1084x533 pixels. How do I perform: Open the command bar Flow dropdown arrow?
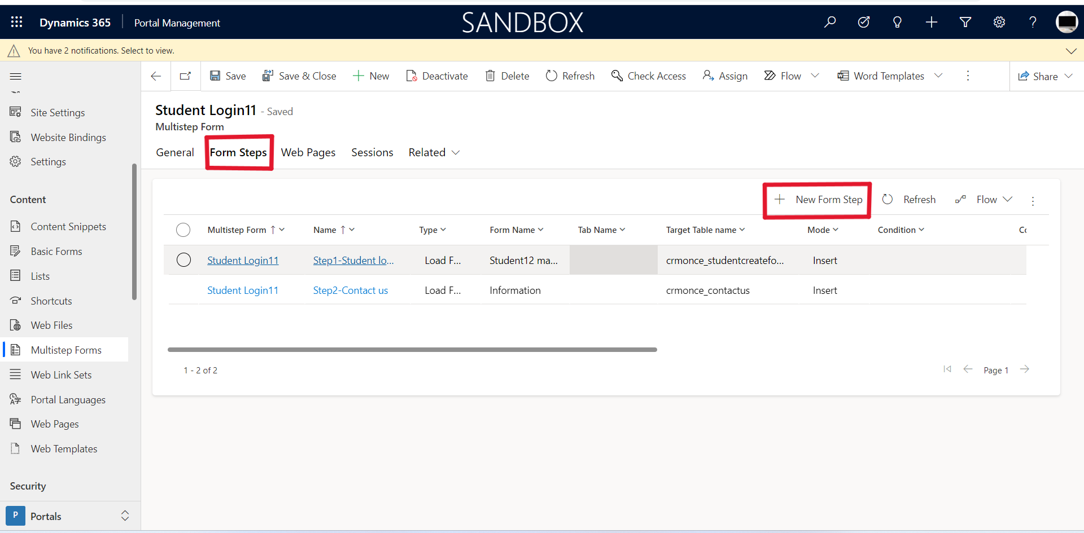click(x=815, y=76)
